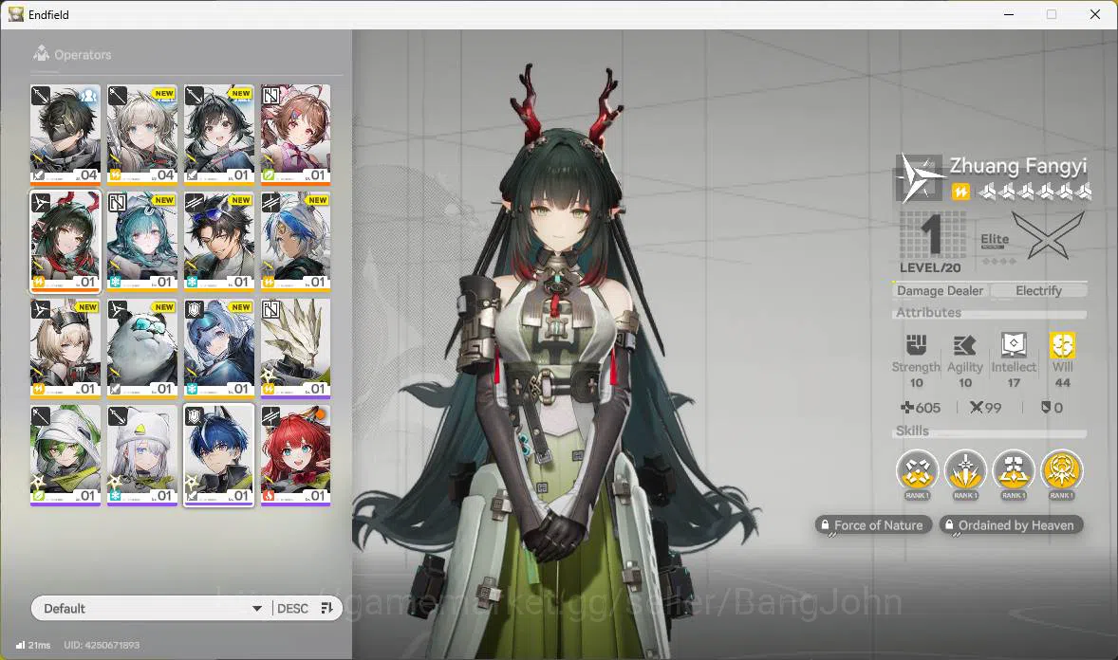
Task: Close the Endfield window
Action: point(1095,14)
